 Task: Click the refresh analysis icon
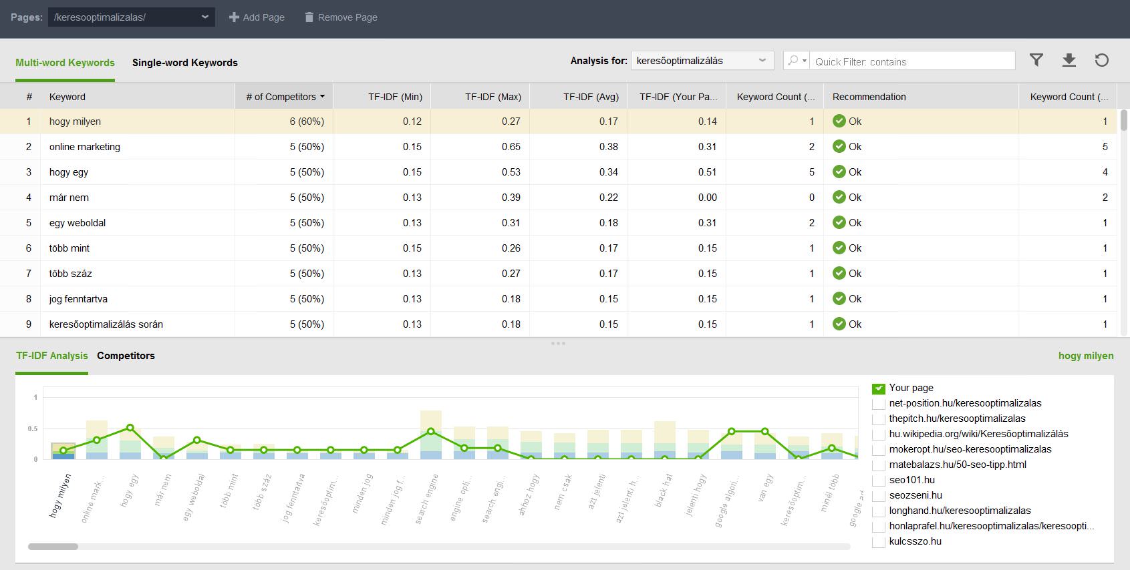tap(1102, 60)
